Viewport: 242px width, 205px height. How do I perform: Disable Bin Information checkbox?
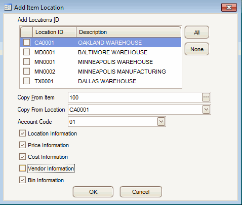22,180
